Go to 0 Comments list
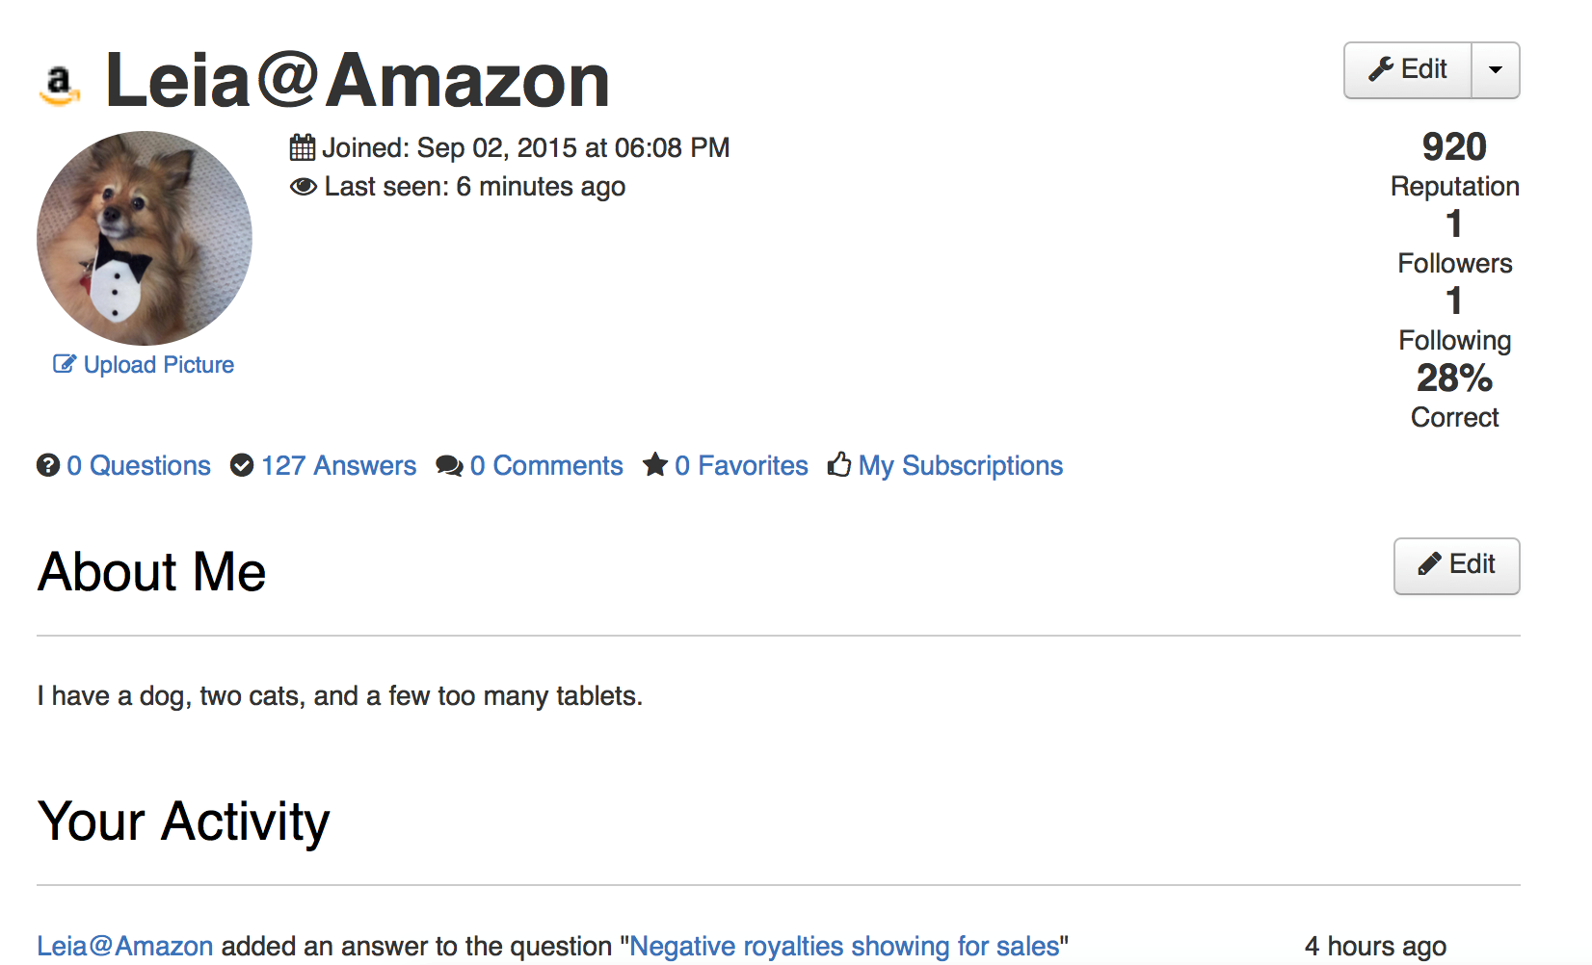1592x965 pixels. (x=546, y=465)
